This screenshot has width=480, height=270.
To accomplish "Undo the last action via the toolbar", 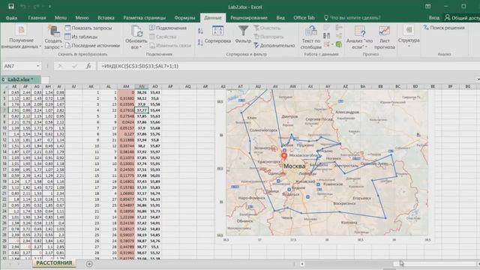I will [23, 7].
